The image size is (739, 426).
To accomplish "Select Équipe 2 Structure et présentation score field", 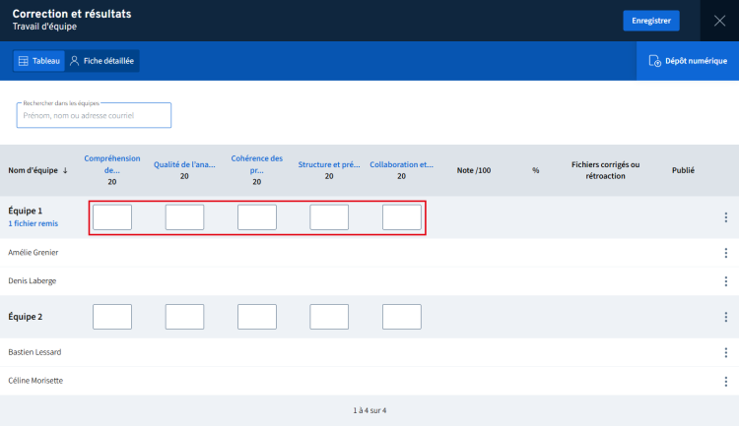I will 329,317.
